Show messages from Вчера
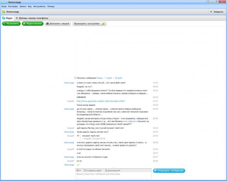This screenshot has width=227, height=181. pos(100,78)
